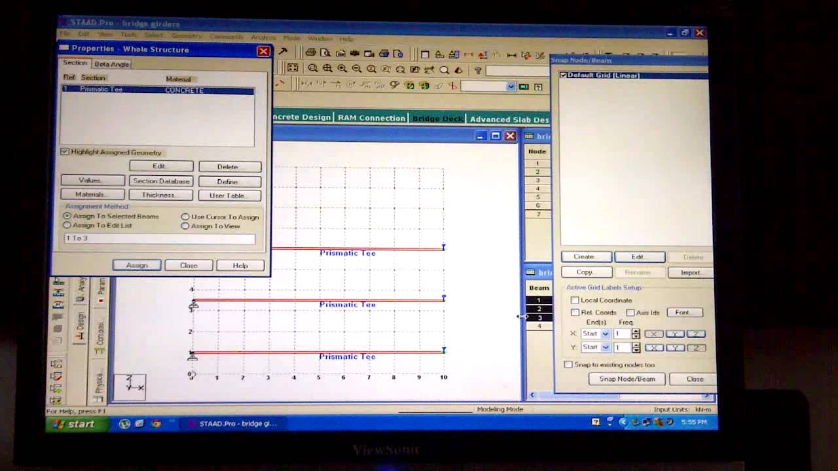The width and height of the screenshot is (838, 471).
Task: Open the Concrete Design tab
Action: (x=302, y=117)
